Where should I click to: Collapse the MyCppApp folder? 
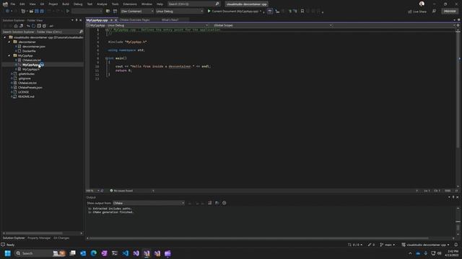[9, 55]
